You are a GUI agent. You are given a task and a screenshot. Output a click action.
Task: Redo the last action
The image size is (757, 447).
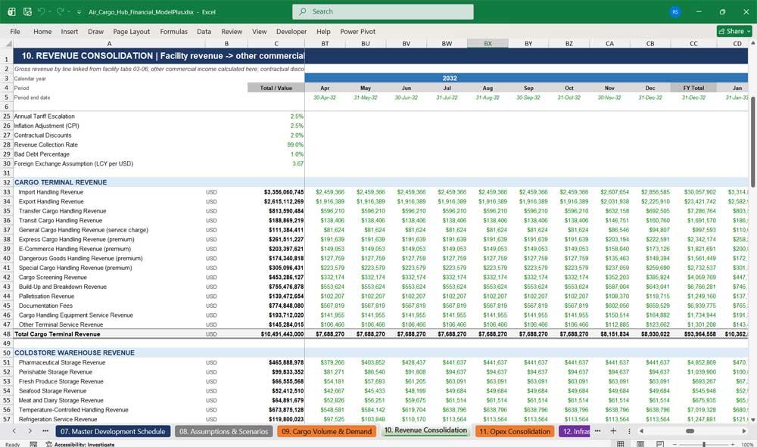[61, 11]
